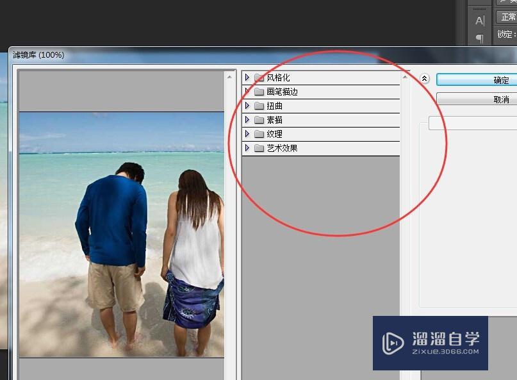The height and width of the screenshot is (380, 517).
Task: Click the 画笔描边 folder icon
Action: pos(259,92)
